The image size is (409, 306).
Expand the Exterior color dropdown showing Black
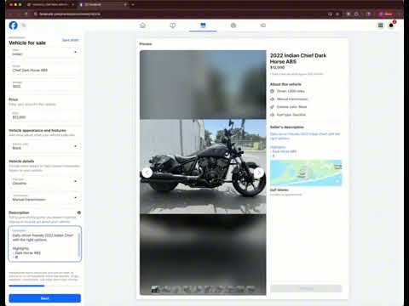[44, 146]
